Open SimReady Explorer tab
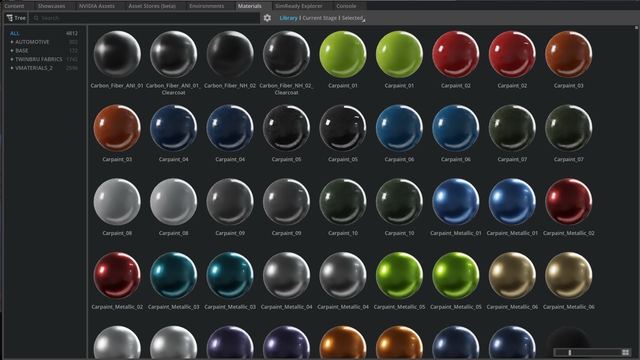The width and height of the screenshot is (640, 360). coord(298,6)
